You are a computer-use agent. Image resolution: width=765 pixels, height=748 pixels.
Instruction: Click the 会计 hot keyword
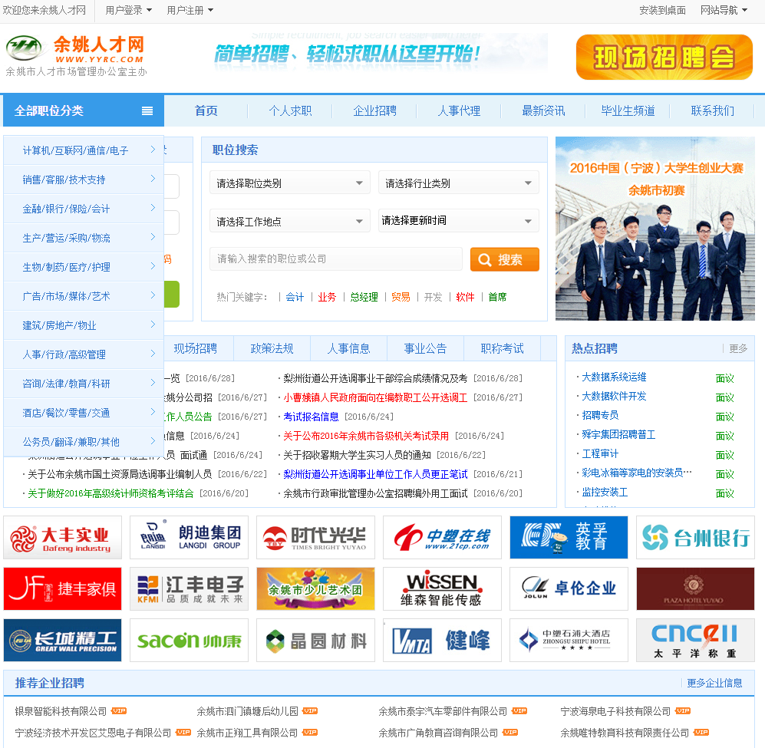(x=295, y=297)
